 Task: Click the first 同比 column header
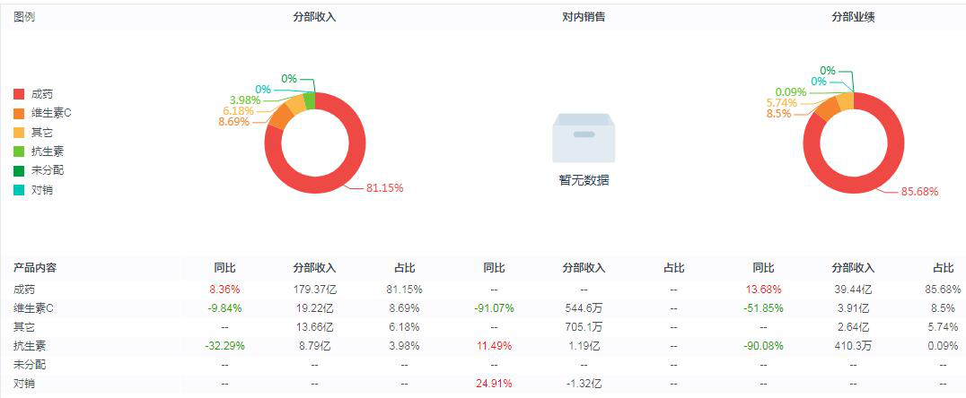pyautogui.click(x=224, y=268)
